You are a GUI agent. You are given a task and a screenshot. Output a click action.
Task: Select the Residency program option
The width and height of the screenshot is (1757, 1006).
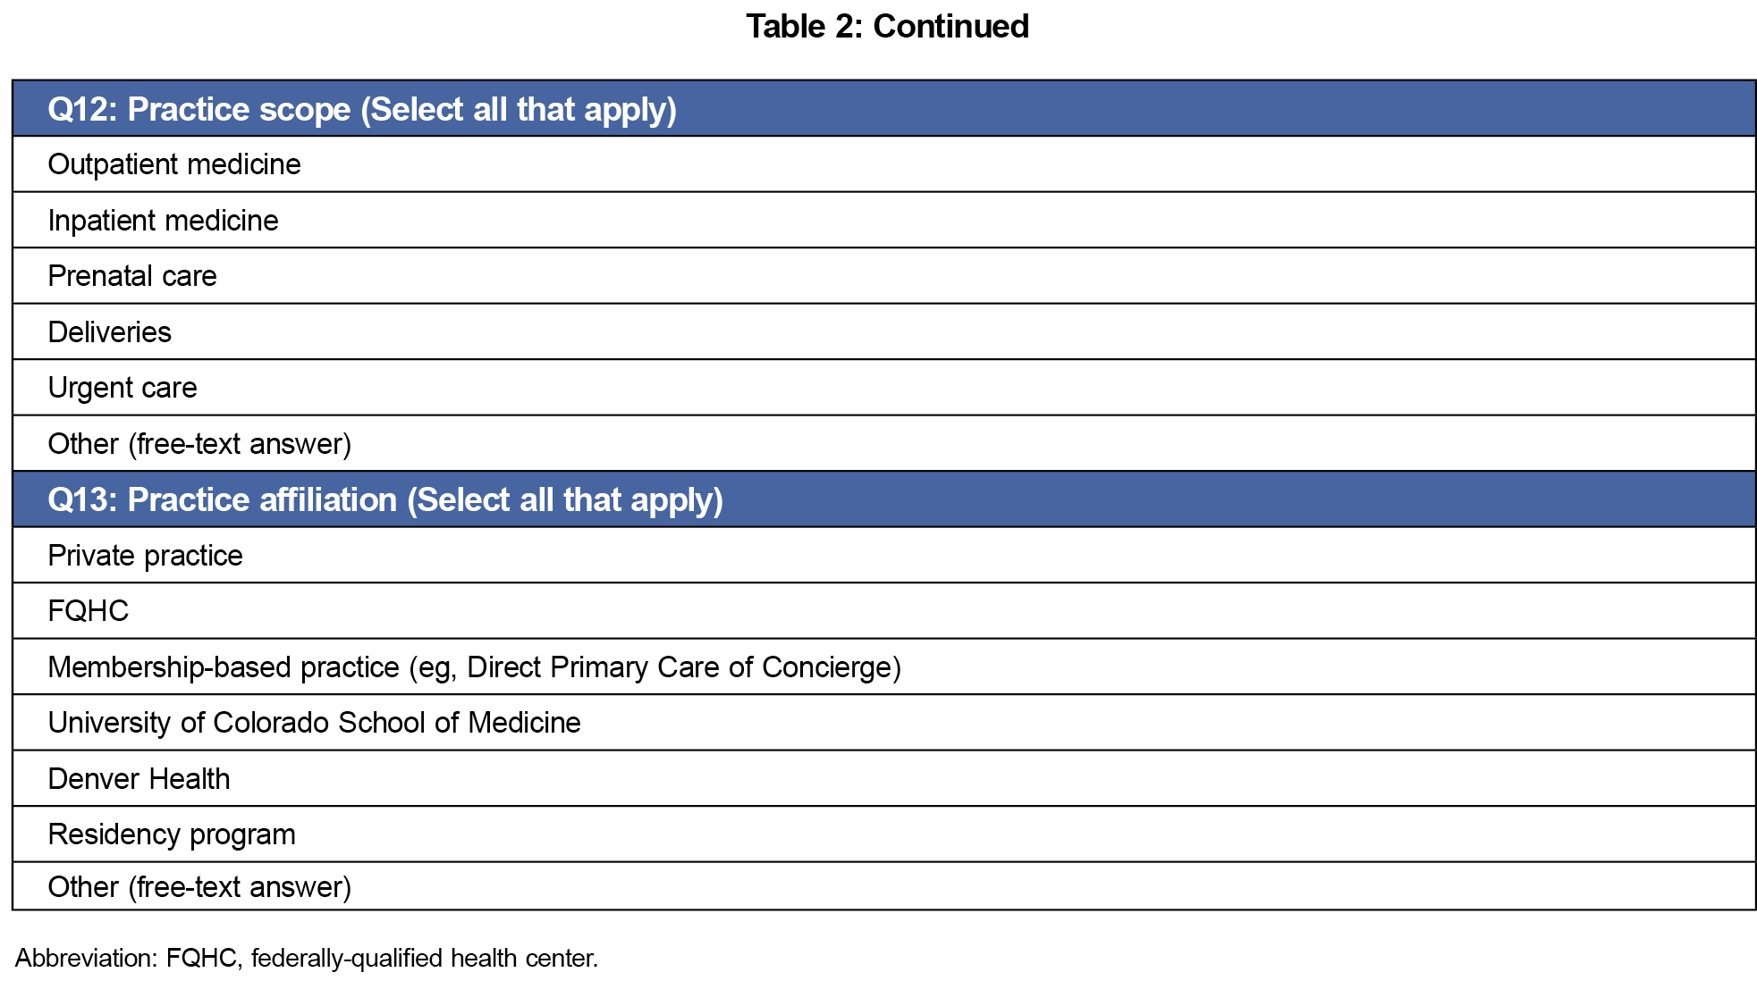coord(172,834)
